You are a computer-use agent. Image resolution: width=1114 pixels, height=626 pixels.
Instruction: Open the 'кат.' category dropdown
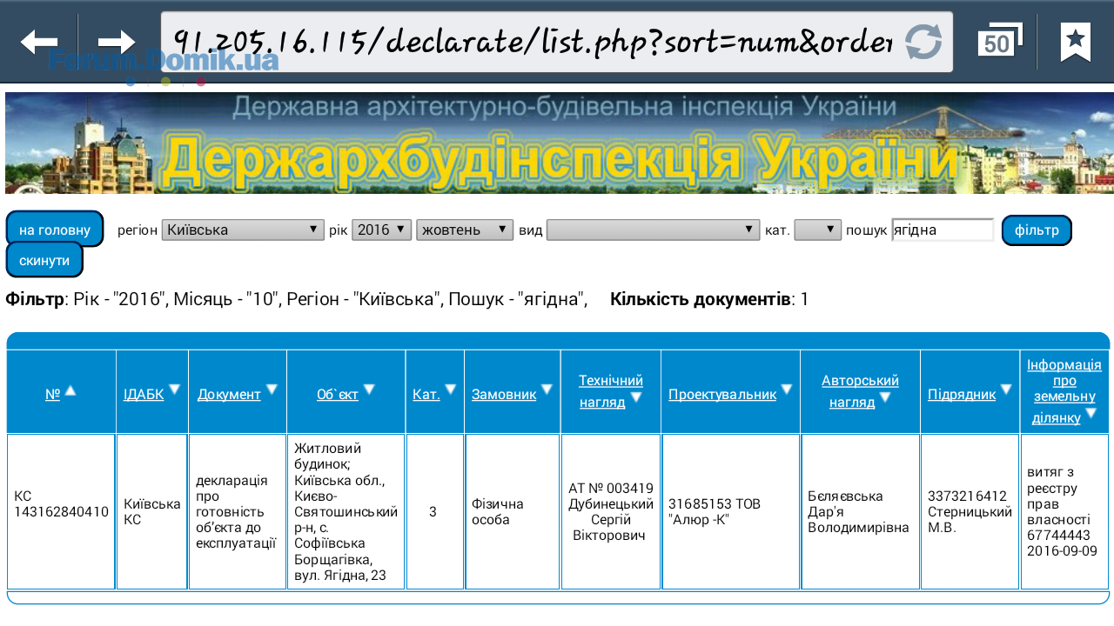(x=818, y=230)
